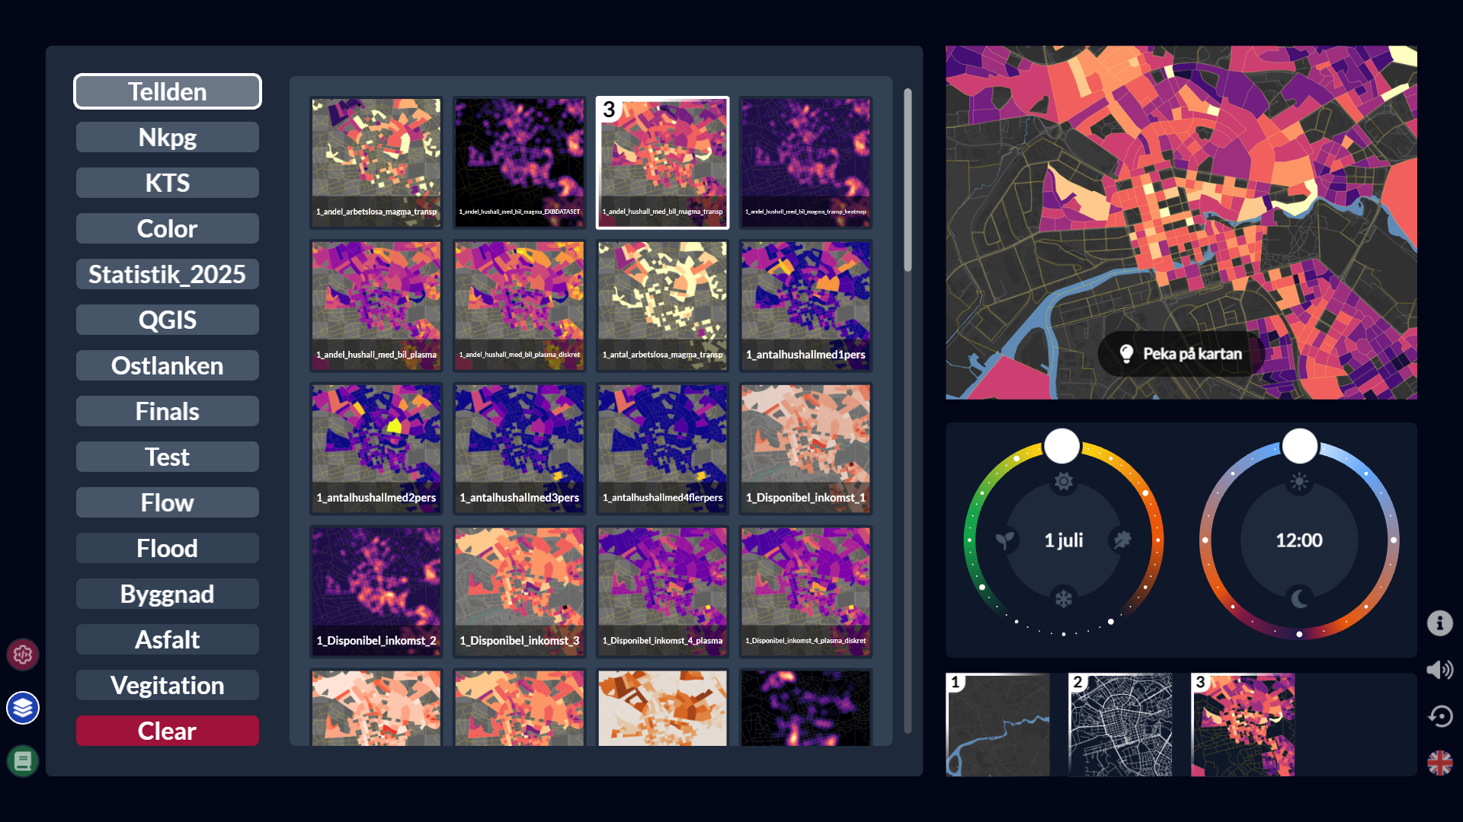This screenshot has height=822, width=1463.
Task: Click the daytime sun icon on time dial
Action: point(1300,481)
